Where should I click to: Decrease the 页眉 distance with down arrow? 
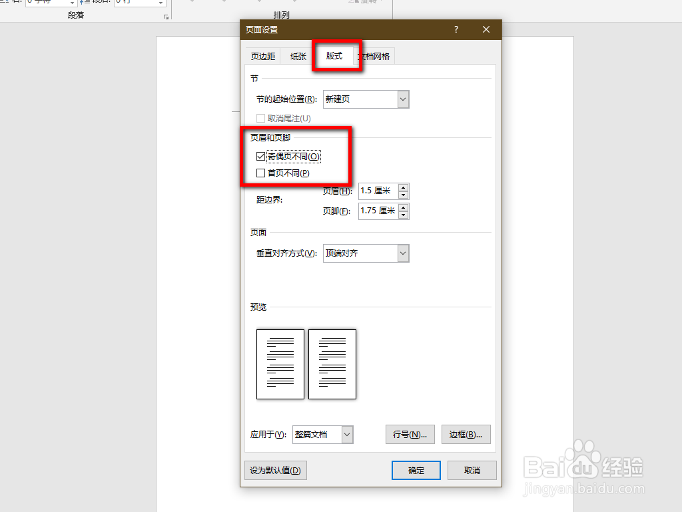(404, 195)
